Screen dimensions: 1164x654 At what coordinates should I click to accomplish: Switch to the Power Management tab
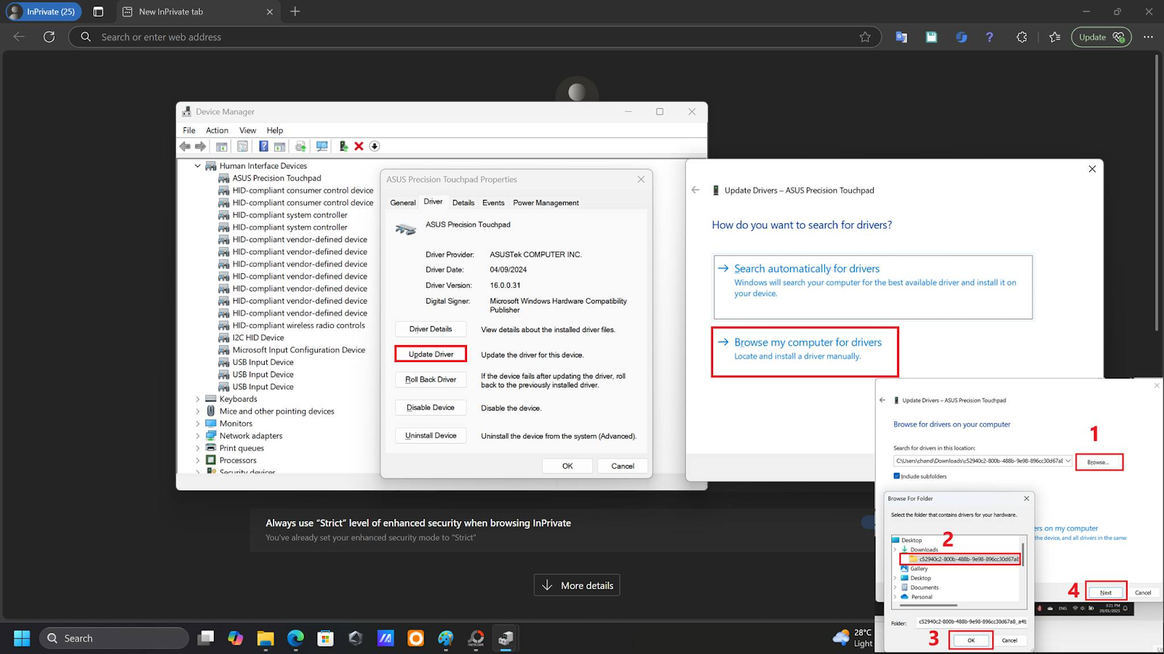[x=546, y=203]
